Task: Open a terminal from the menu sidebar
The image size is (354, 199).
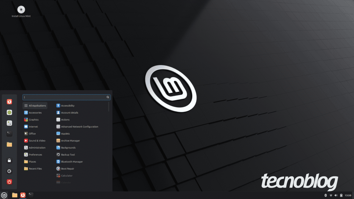Action: coord(9,134)
